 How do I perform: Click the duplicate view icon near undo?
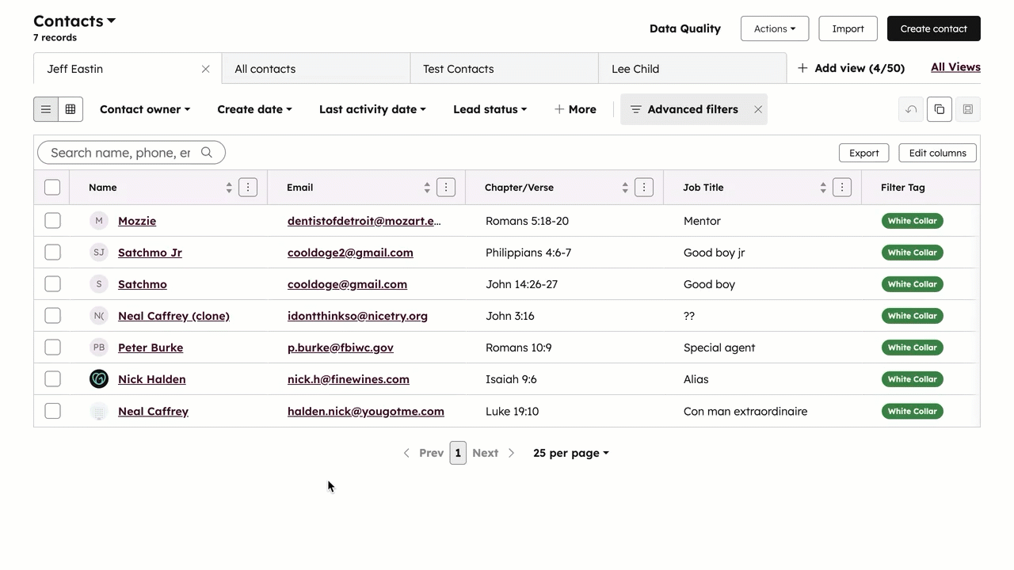coord(939,109)
